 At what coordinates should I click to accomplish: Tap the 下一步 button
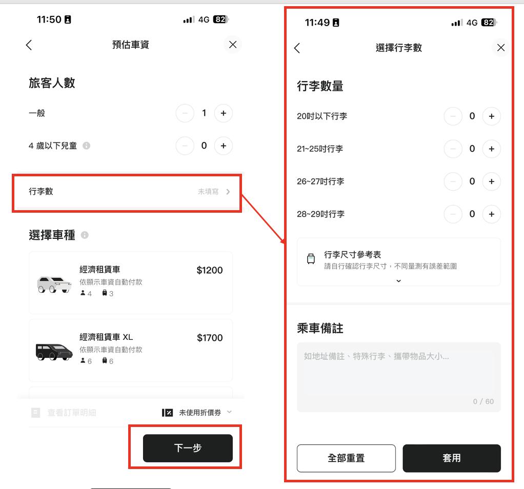click(188, 448)
